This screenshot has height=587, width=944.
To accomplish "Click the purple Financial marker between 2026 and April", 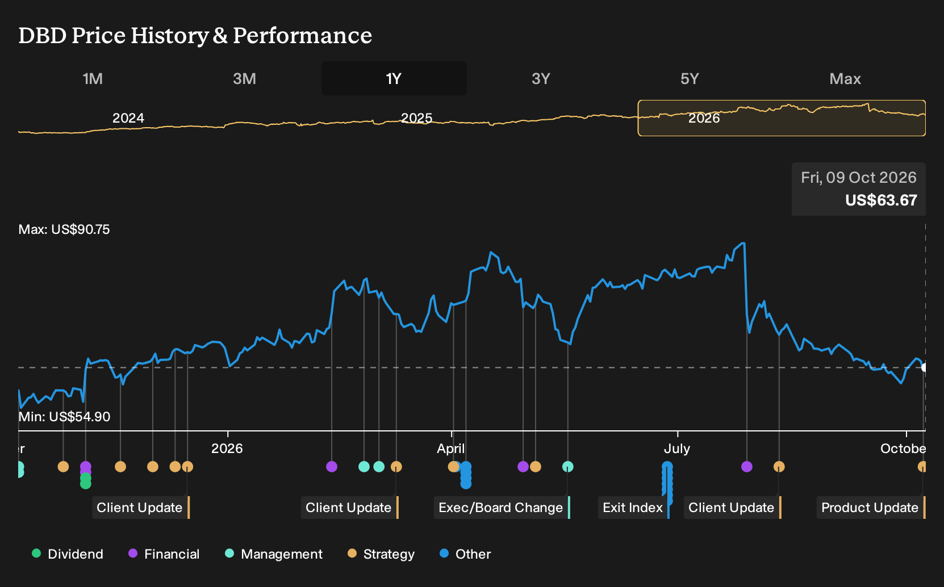I will (x=332, y=467).
